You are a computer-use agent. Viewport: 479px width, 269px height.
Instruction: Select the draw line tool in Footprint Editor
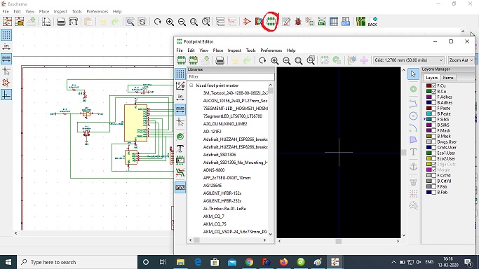click(x=413, y=104)
